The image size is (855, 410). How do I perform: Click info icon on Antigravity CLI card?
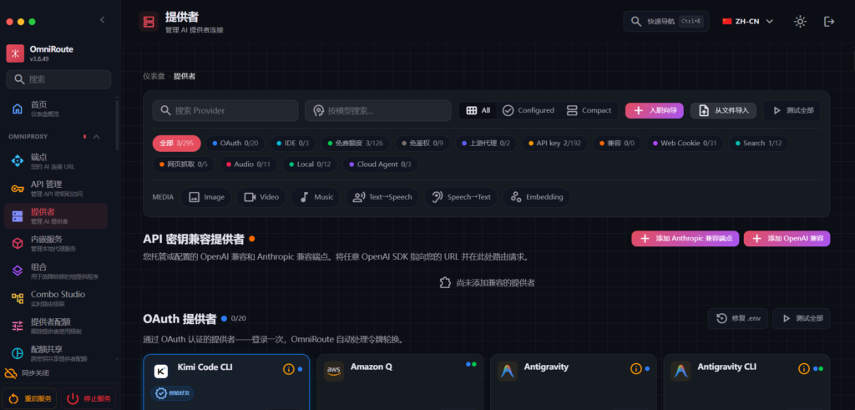coord(804,369)
